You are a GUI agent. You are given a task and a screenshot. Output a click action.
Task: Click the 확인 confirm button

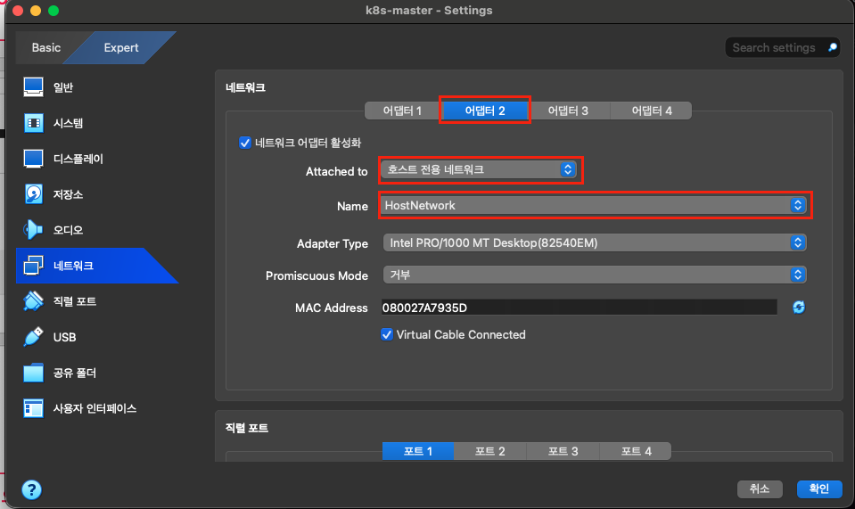tap(819, 488)
